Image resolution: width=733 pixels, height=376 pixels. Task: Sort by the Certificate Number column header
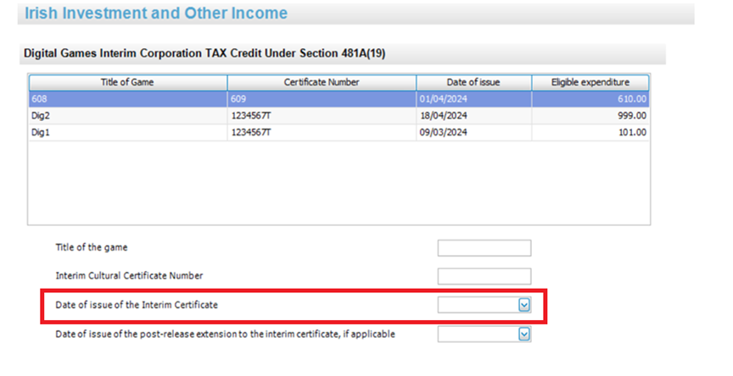coord(322,83)
